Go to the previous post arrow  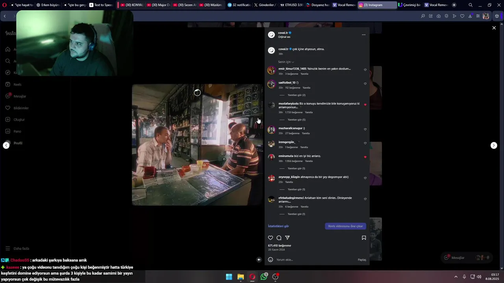[6, 145]
